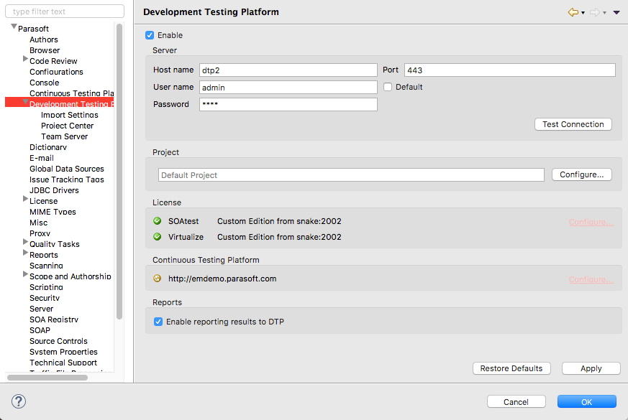This screenshot has width=628, height=420.
Task: Select Security in the tree
Action: pyautogui.click(x=45, y=299)
